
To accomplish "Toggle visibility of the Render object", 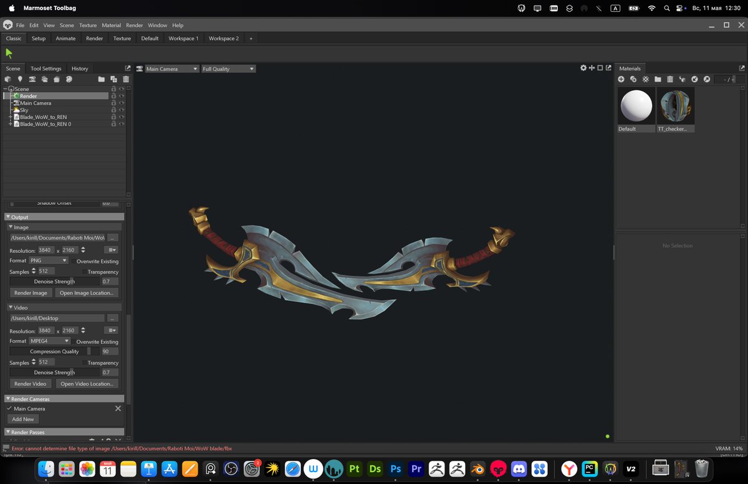I will tap(122, 96).
